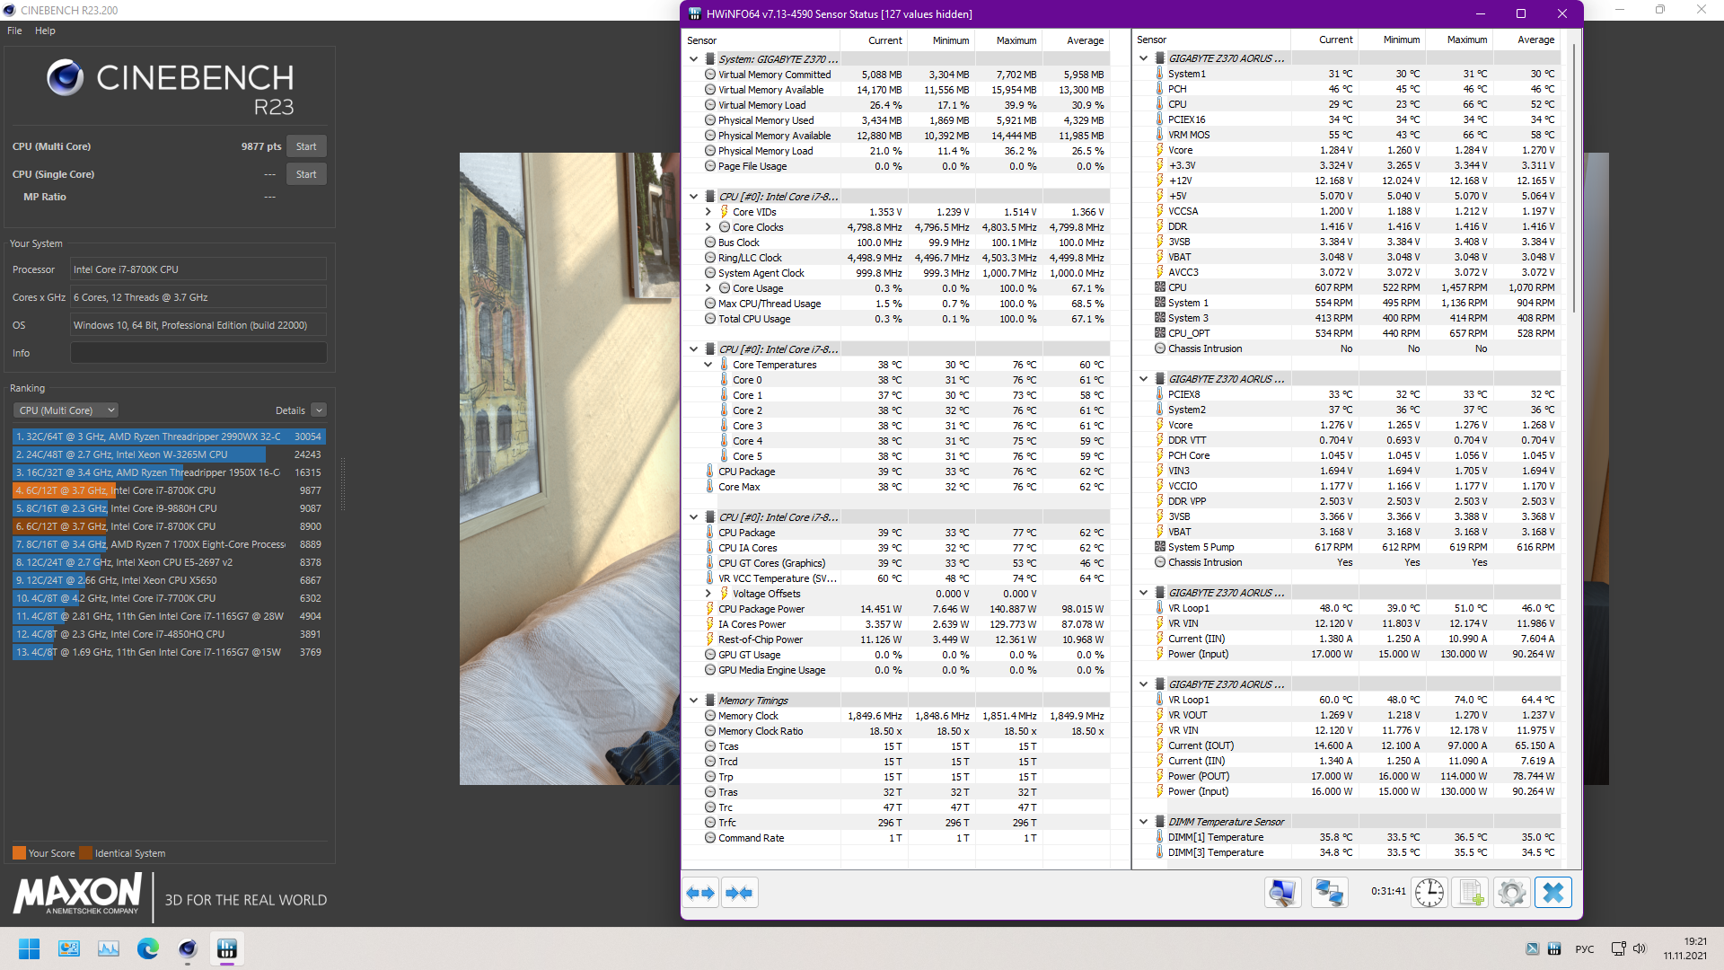Reset the sensor clock timer icon
This screenshot has width=1724, height=970.
point(1429,893)
